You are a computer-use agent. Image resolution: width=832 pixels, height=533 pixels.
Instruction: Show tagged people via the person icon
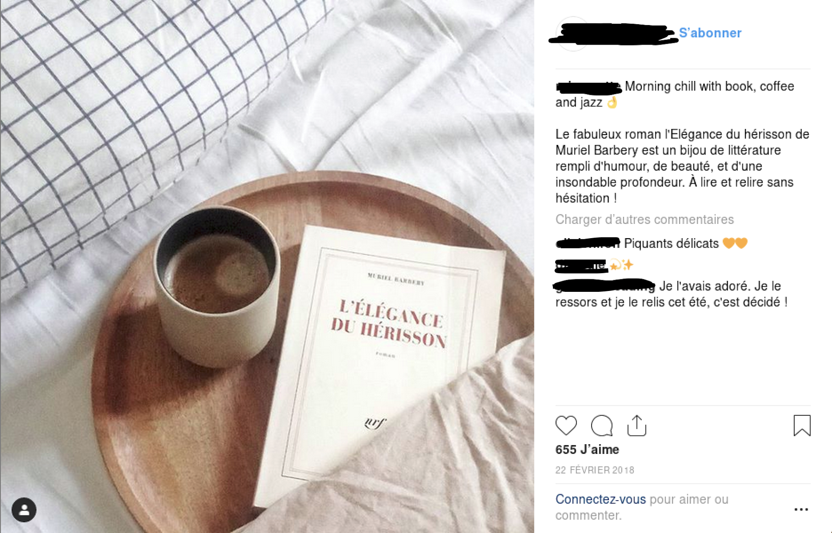[x=24, y=510]
